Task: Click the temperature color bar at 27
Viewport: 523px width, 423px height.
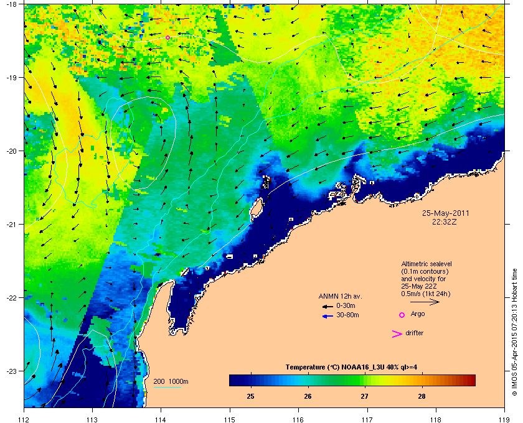Action: point(365,380)
